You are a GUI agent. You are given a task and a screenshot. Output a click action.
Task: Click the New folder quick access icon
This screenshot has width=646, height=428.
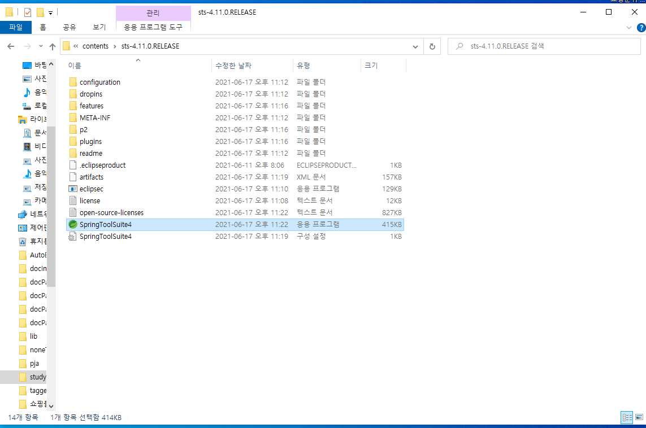[40, 12]
